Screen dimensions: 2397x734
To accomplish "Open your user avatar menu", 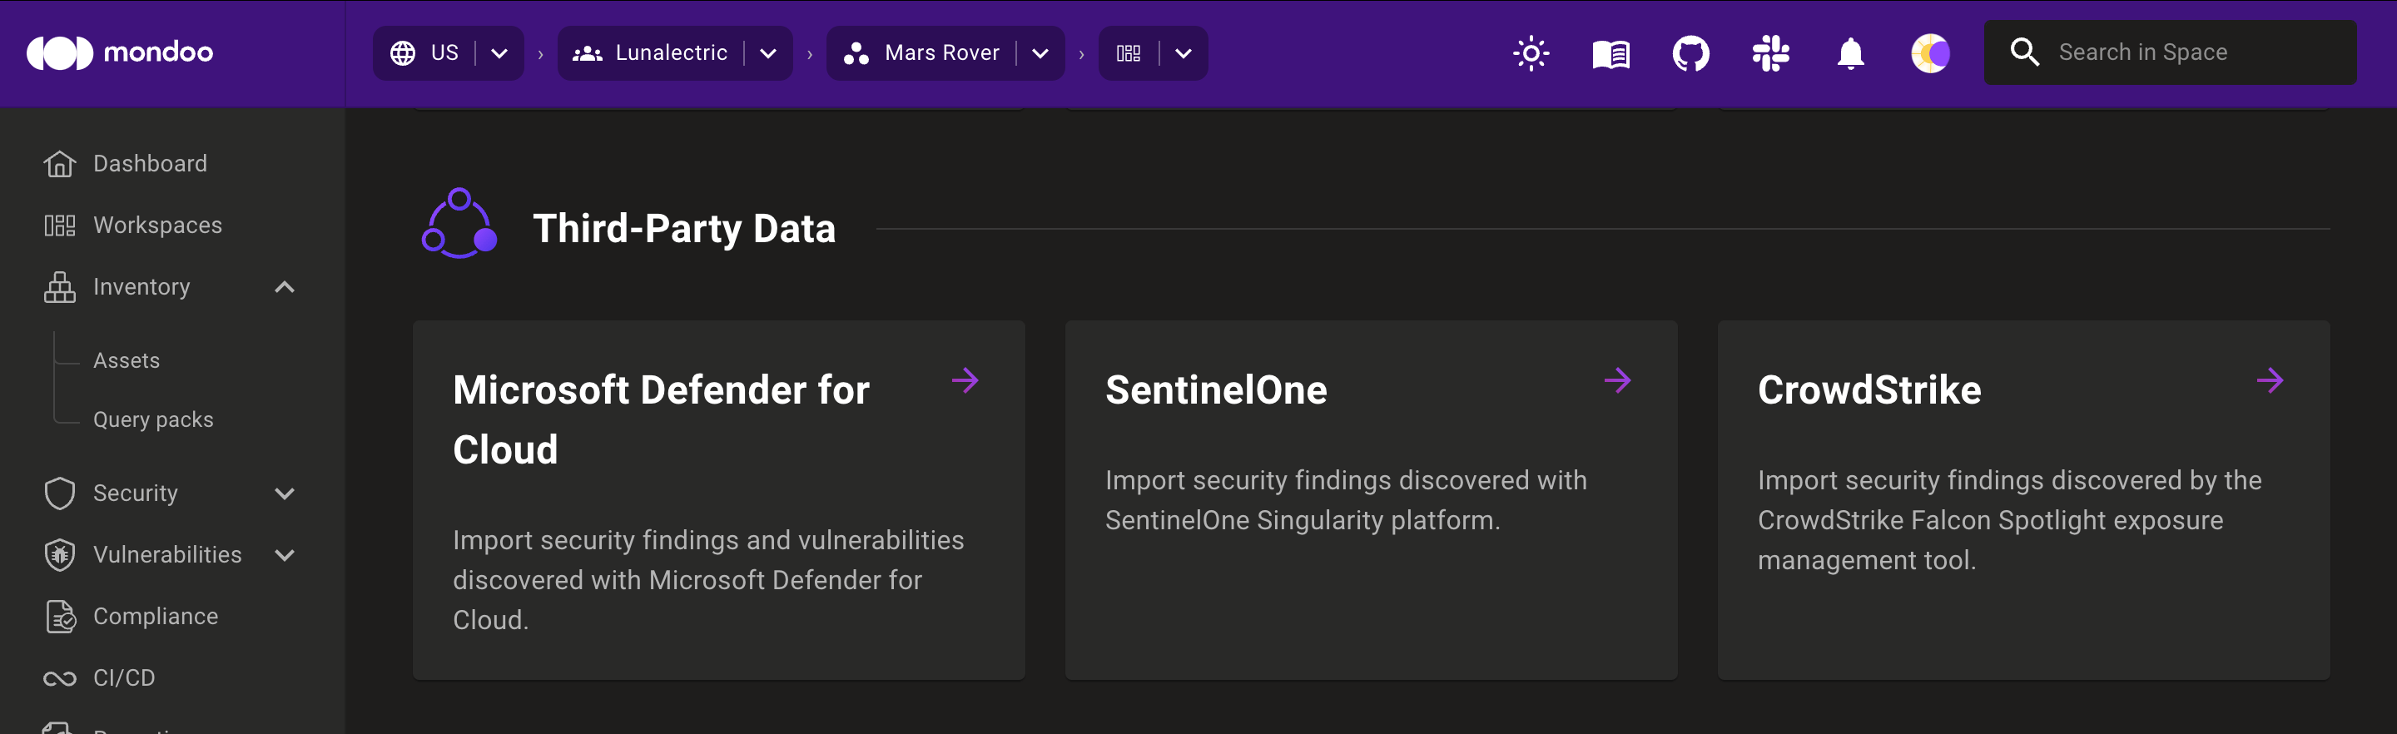I will tap(1930, 53).
